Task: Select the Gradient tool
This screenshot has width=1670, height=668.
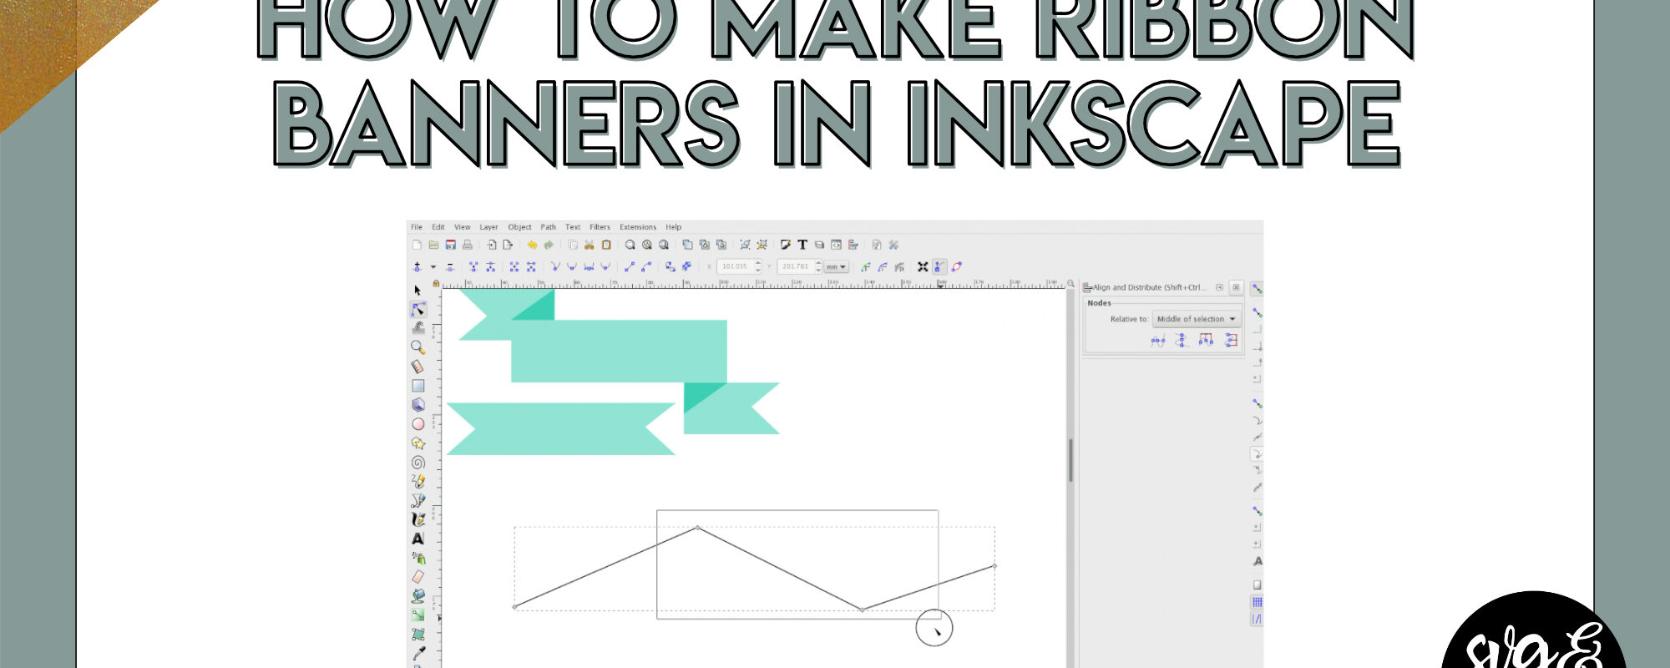Action: click(418, 615)
